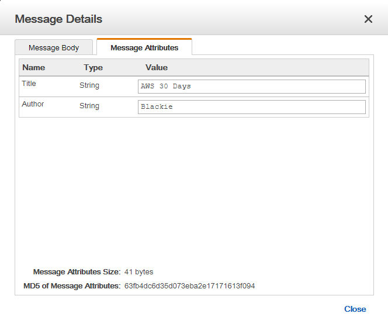Close the dialog using the X icon

(x=368, y=19)
